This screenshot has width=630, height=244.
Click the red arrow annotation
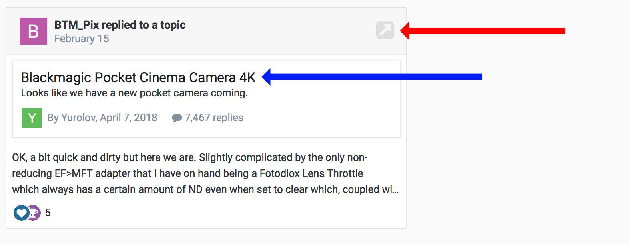[484, 31]
